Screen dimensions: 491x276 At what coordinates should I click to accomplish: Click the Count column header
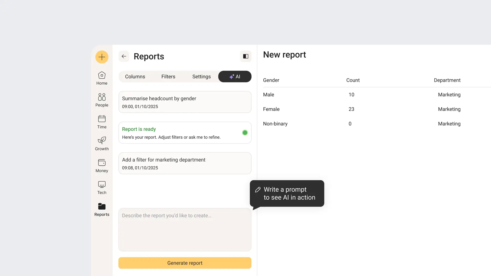point(353,80)
